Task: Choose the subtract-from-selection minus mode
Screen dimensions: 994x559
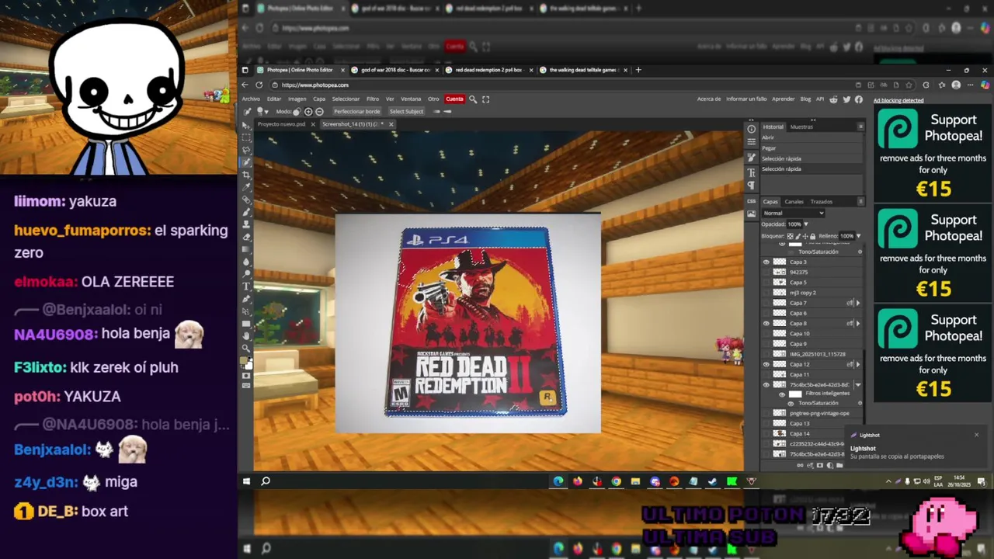Action: coord(319,112)
